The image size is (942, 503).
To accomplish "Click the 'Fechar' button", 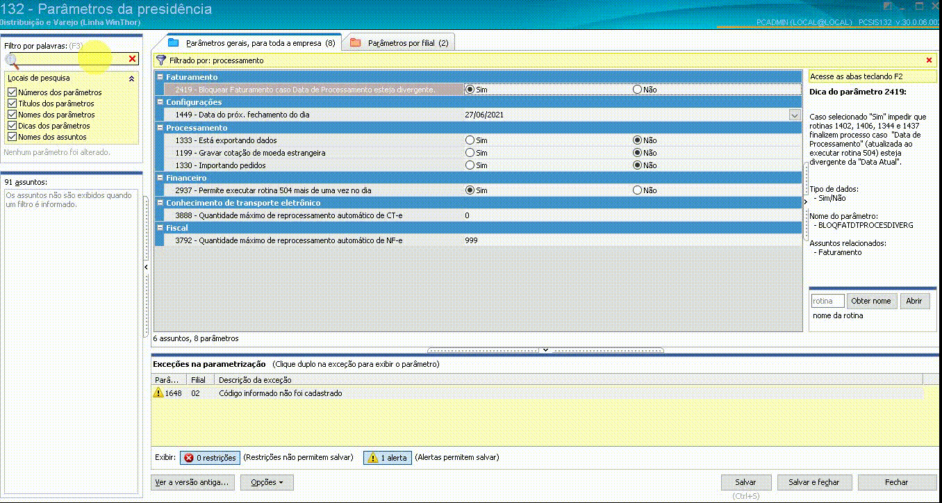I will coord(896,482).
